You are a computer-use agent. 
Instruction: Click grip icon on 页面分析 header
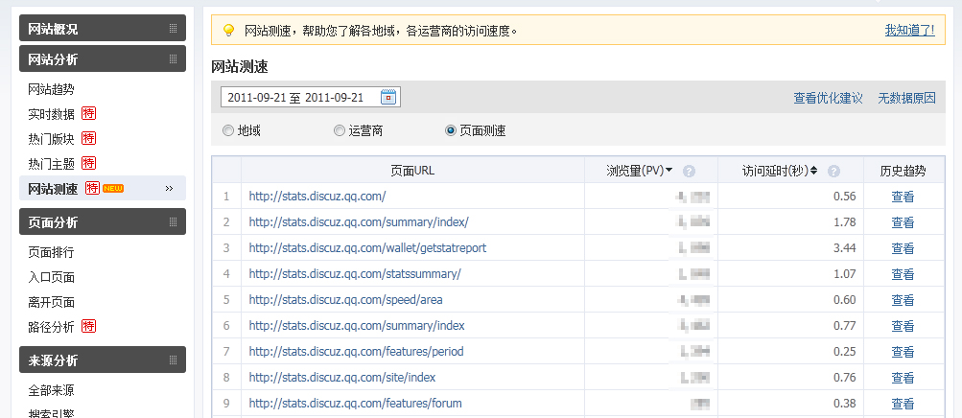click(x=173, y=221)
